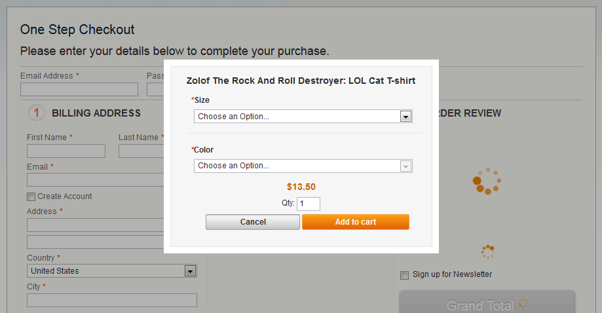602x313 pixels.
Task: Click the first Address line field
Action: [x=96, y=225]
